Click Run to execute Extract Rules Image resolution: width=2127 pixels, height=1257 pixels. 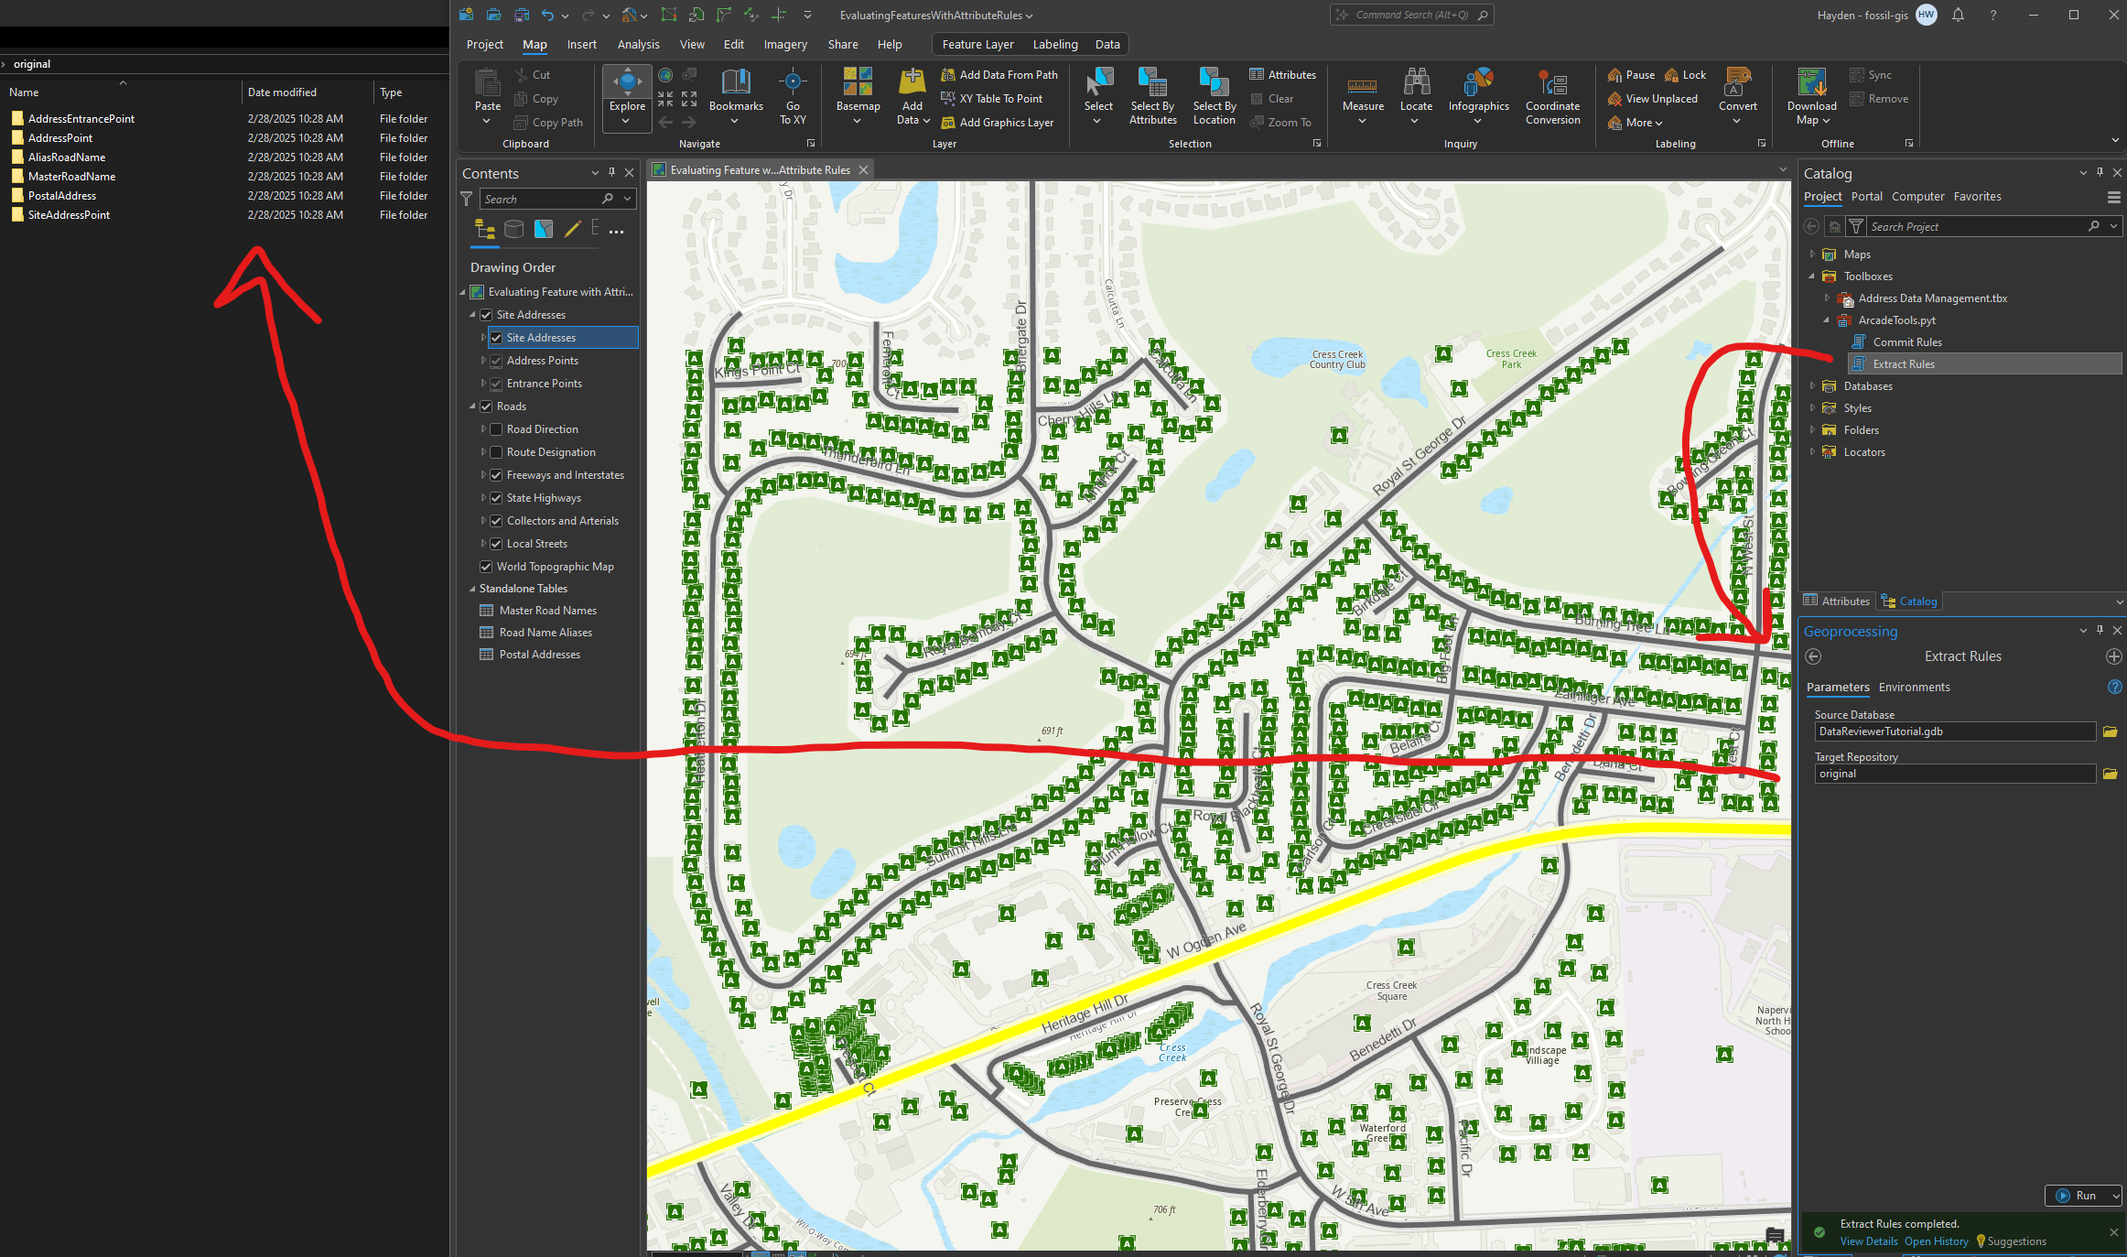coord(2078,1195)
